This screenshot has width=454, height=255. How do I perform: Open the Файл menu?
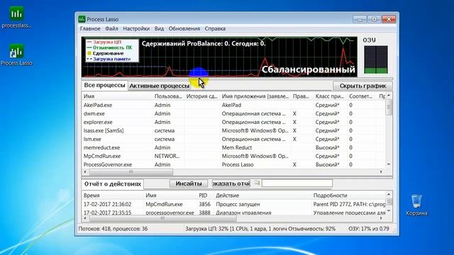tap(111, 28)
